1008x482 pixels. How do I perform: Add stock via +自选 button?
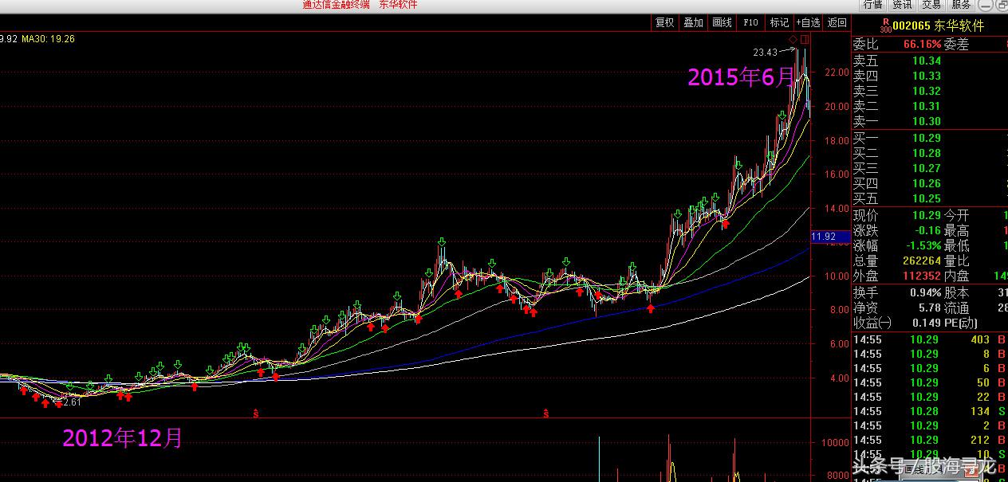[808, 23]
